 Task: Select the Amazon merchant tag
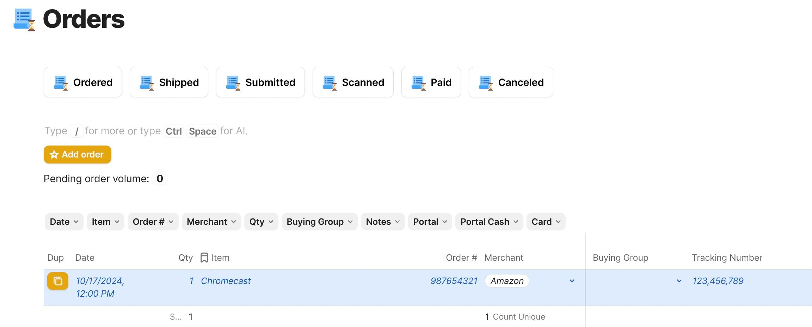[x=507, y=281]
